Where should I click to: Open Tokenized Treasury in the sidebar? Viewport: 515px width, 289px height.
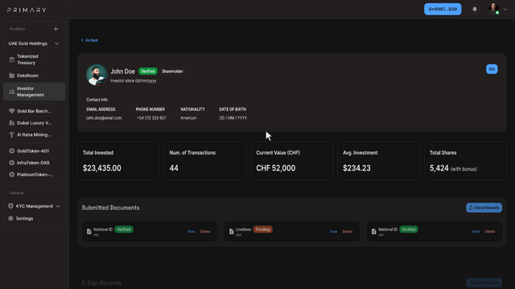coord(34,59)
